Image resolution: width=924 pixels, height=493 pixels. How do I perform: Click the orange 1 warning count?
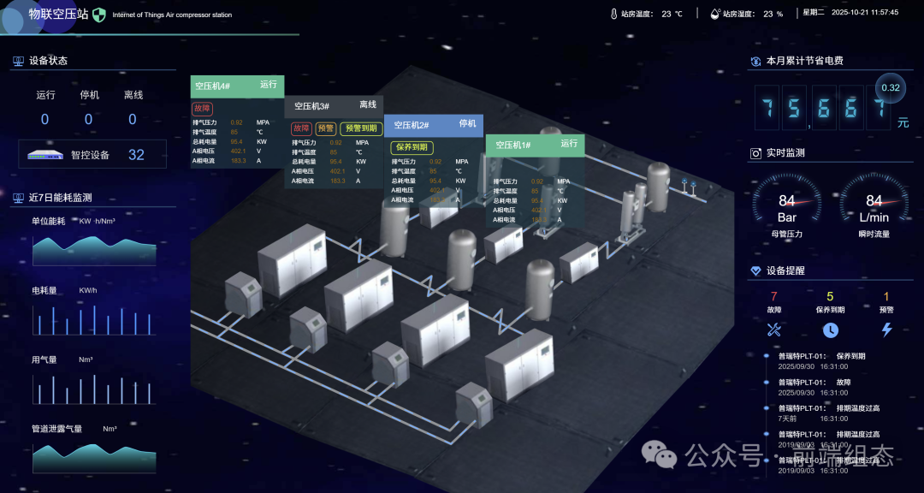tap(885, 297)
